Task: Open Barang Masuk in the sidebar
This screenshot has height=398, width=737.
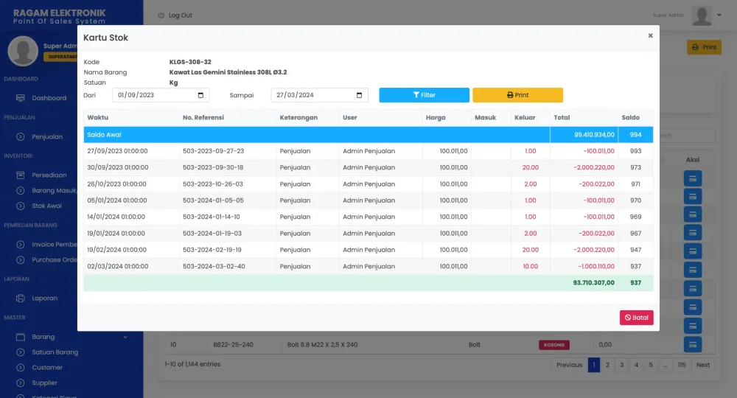Action: 54,191
